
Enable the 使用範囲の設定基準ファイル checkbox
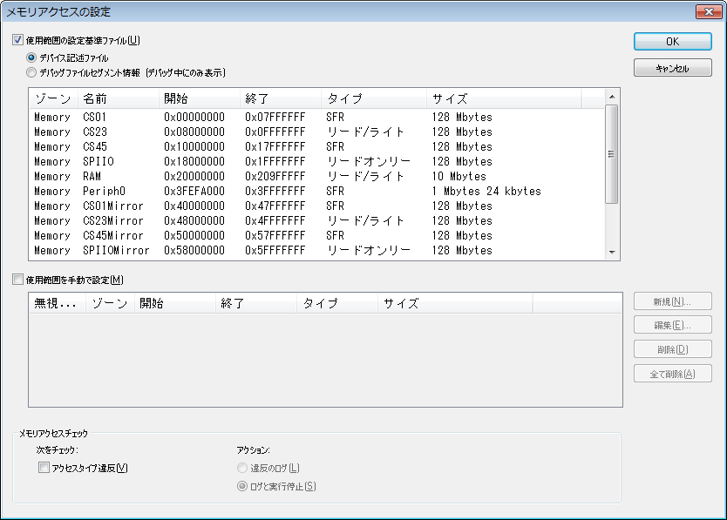(x=18, y=40)
